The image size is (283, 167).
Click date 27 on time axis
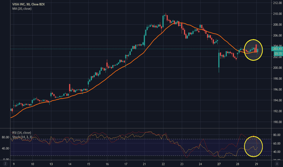click(219, 164)
